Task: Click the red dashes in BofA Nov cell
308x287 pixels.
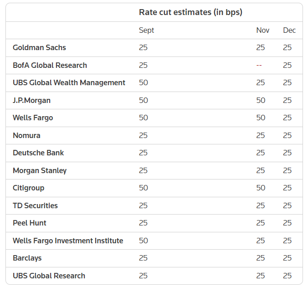Action: [x=259, y=66]
